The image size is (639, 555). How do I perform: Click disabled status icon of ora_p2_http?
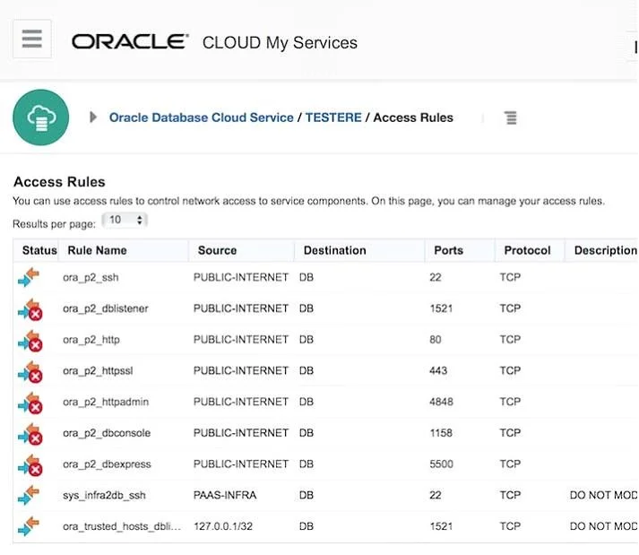coord(30,341)
